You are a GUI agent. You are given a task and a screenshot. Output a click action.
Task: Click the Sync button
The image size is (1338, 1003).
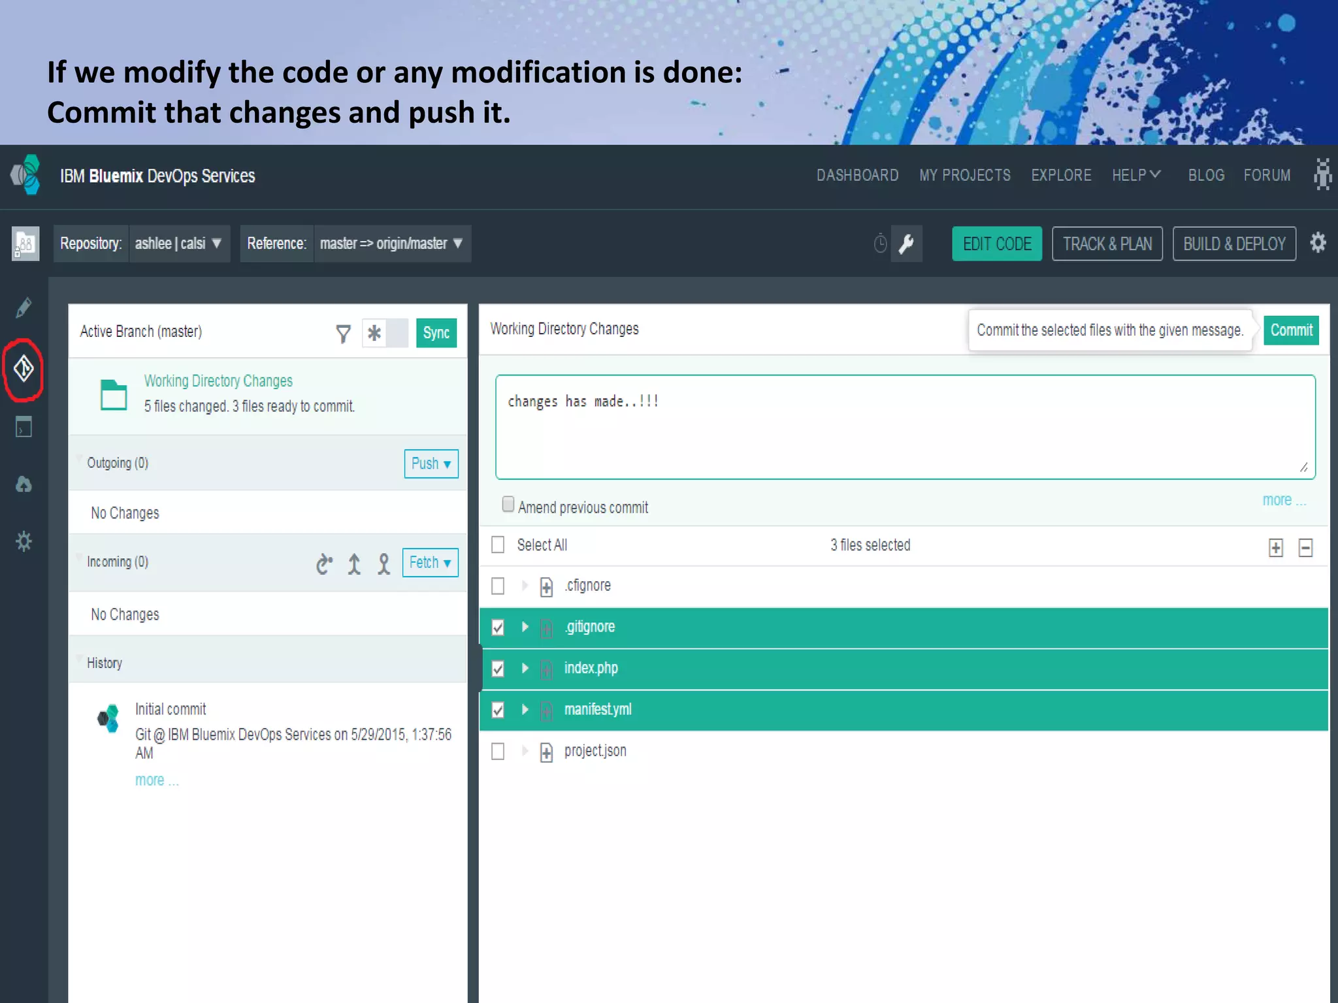436,333
